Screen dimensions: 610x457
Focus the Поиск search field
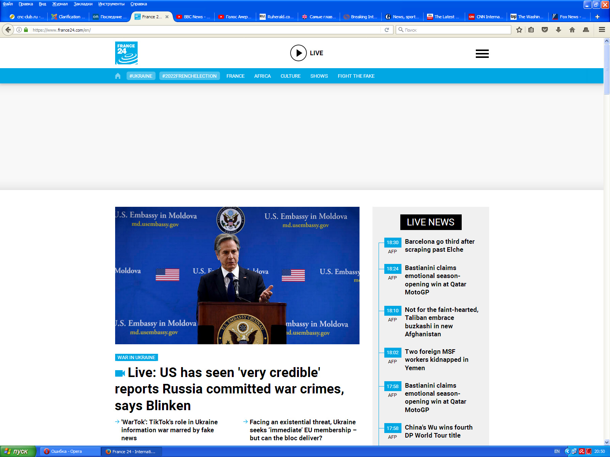click(454, 30)
